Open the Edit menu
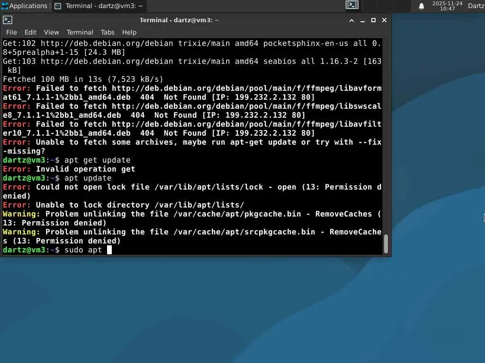485x363 pixels. point(30,32)
